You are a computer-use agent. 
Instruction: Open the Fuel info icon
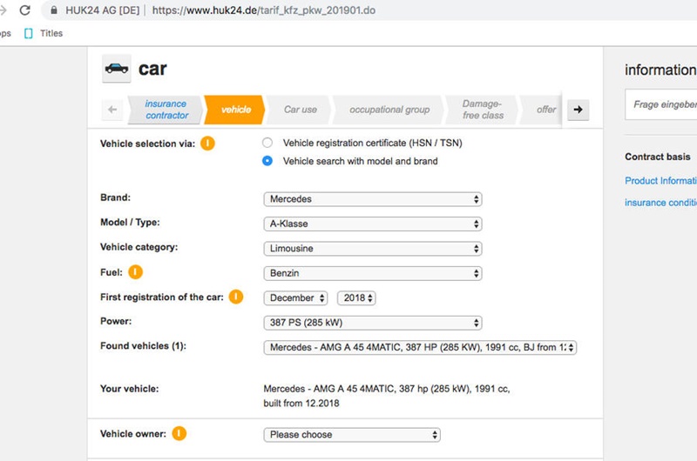[x=135, y=272]
